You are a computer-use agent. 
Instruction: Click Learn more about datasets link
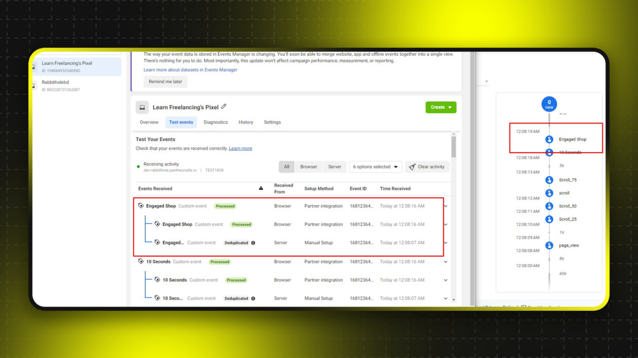tap(190, 70)
